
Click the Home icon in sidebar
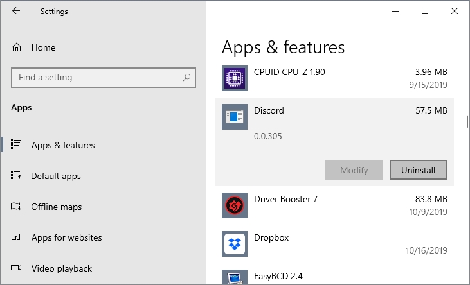click(17, 48)
